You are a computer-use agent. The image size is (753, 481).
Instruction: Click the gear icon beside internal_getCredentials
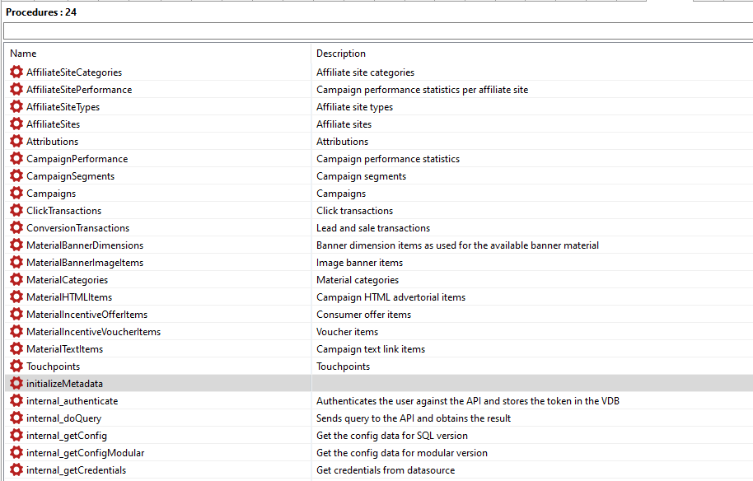pos(16,470)
